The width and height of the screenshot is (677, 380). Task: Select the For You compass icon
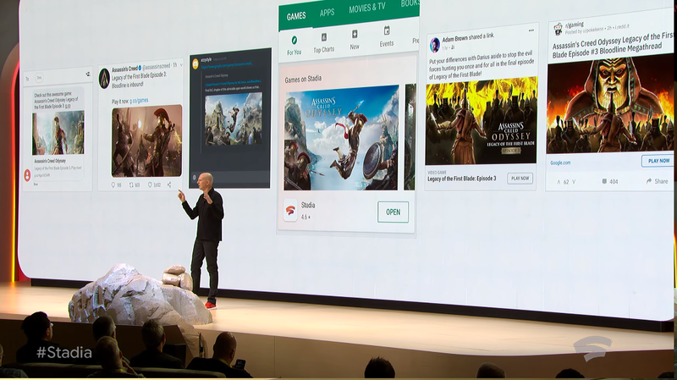tap(294, 40)
